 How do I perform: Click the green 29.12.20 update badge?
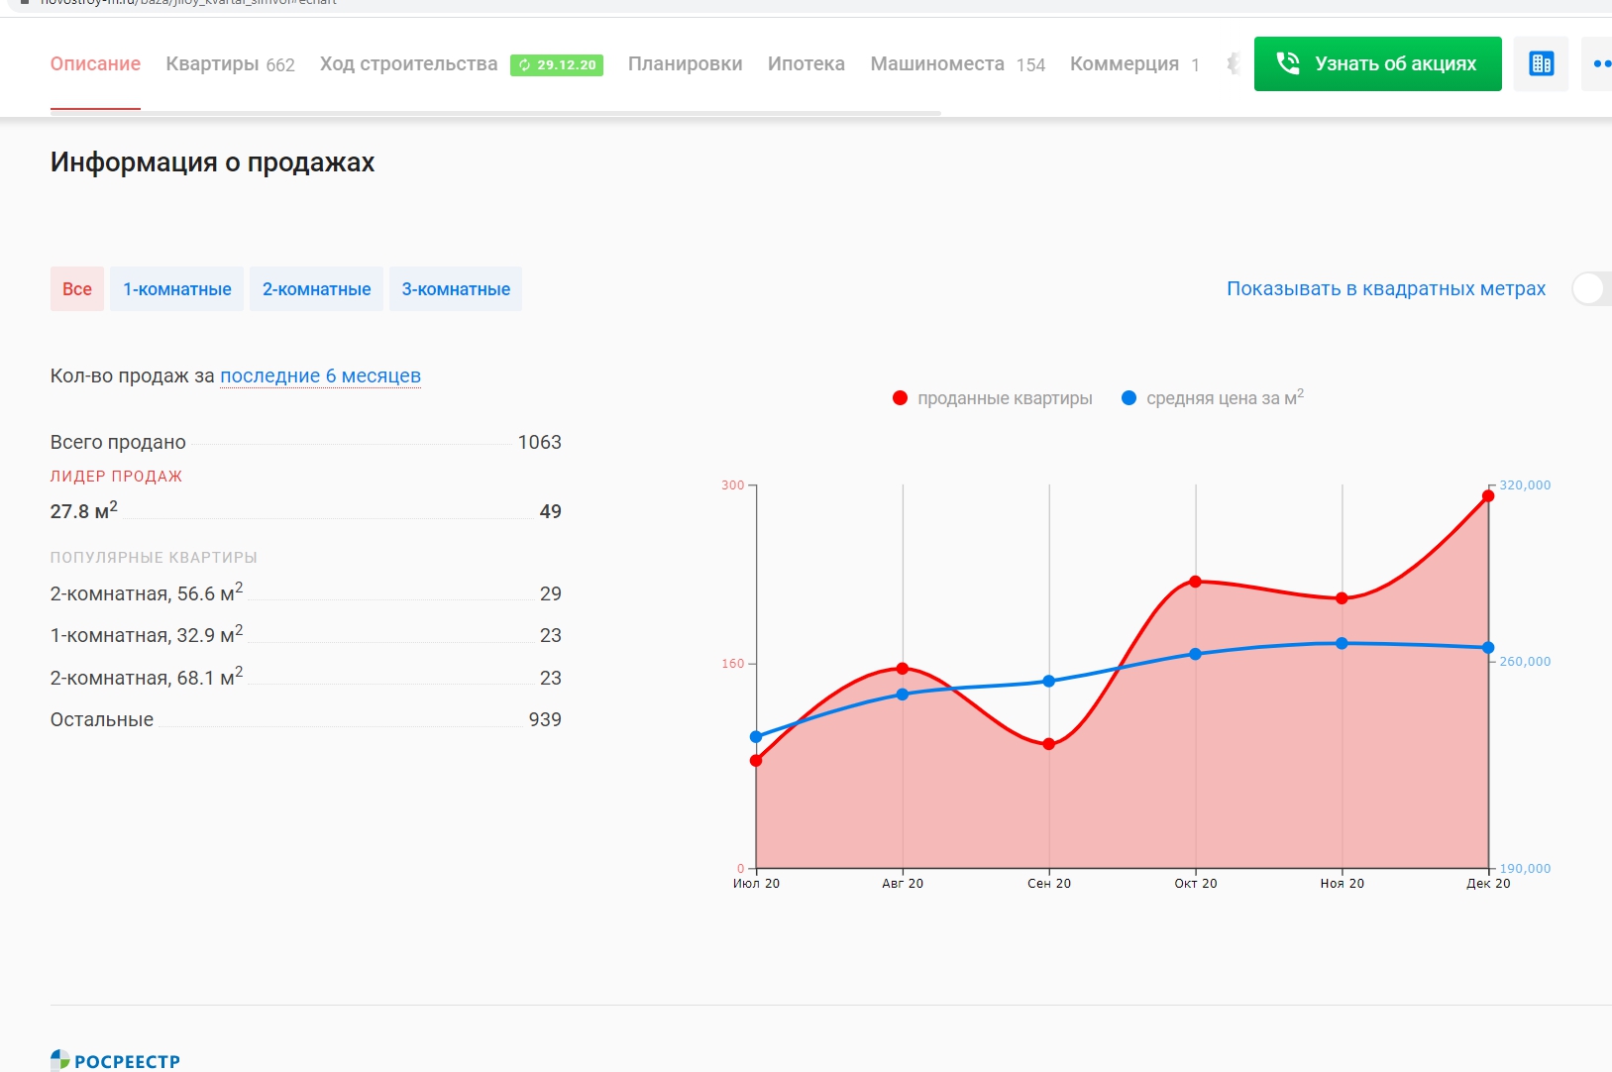coord(557,65)
